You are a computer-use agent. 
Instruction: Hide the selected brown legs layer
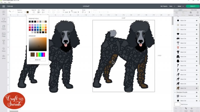[x=197, y=88]
